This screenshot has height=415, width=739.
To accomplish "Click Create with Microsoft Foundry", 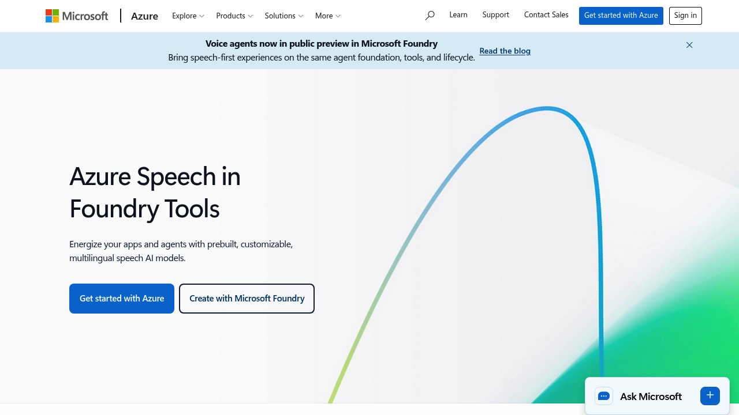I will (247, 299).
